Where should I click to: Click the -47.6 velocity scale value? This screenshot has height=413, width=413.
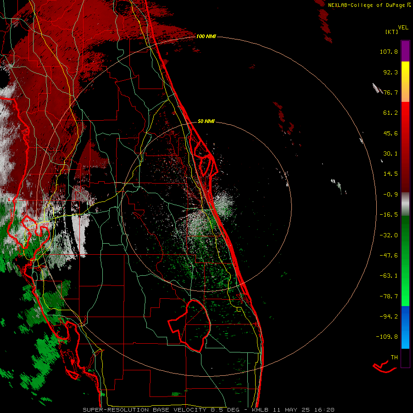(x=389, y=256)
